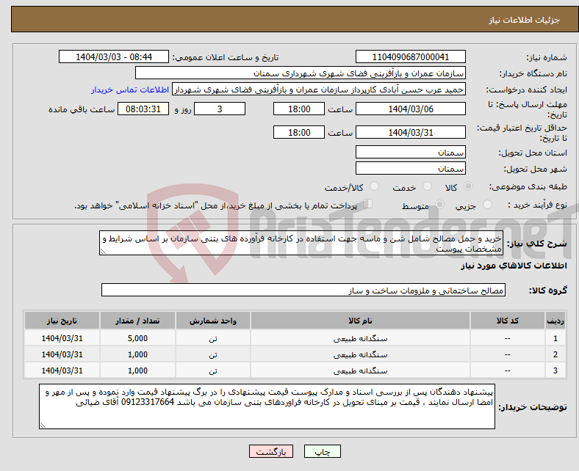This screenshot has width=579, height=471.
Task: Click row number 2 cell
Action: (555, 354)
